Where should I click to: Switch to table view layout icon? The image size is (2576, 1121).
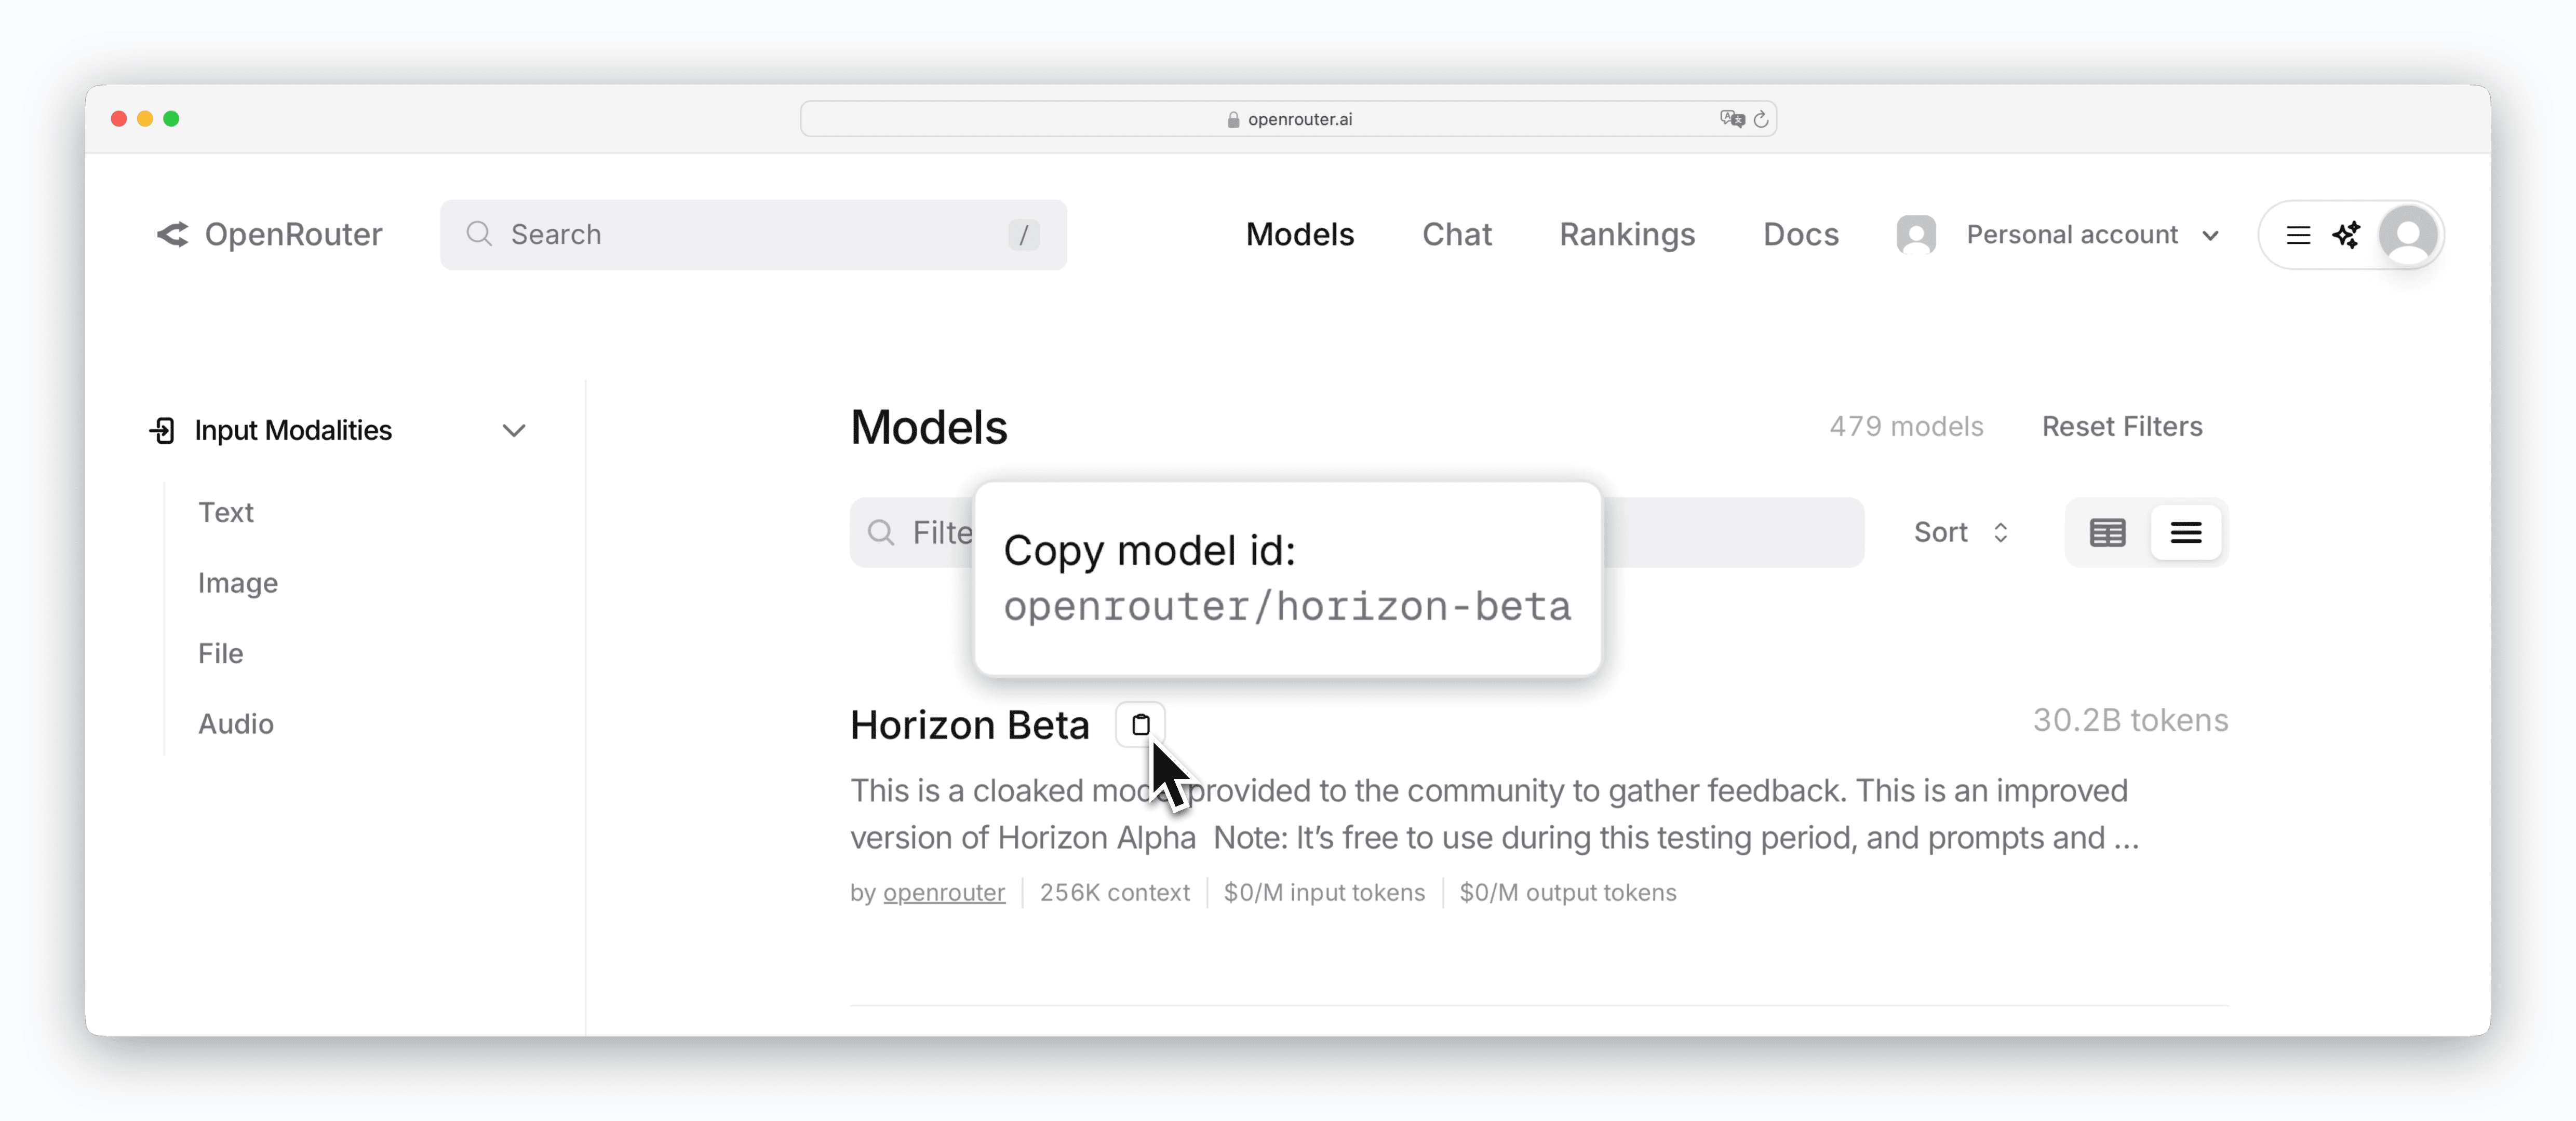coord(2107,532)
